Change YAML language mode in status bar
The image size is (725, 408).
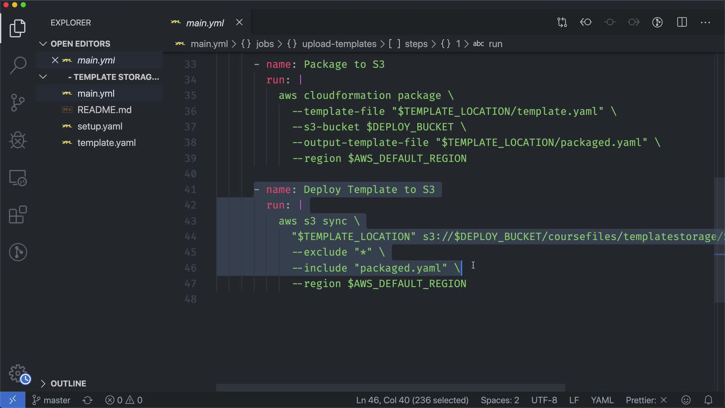click(x=602, y=400)
